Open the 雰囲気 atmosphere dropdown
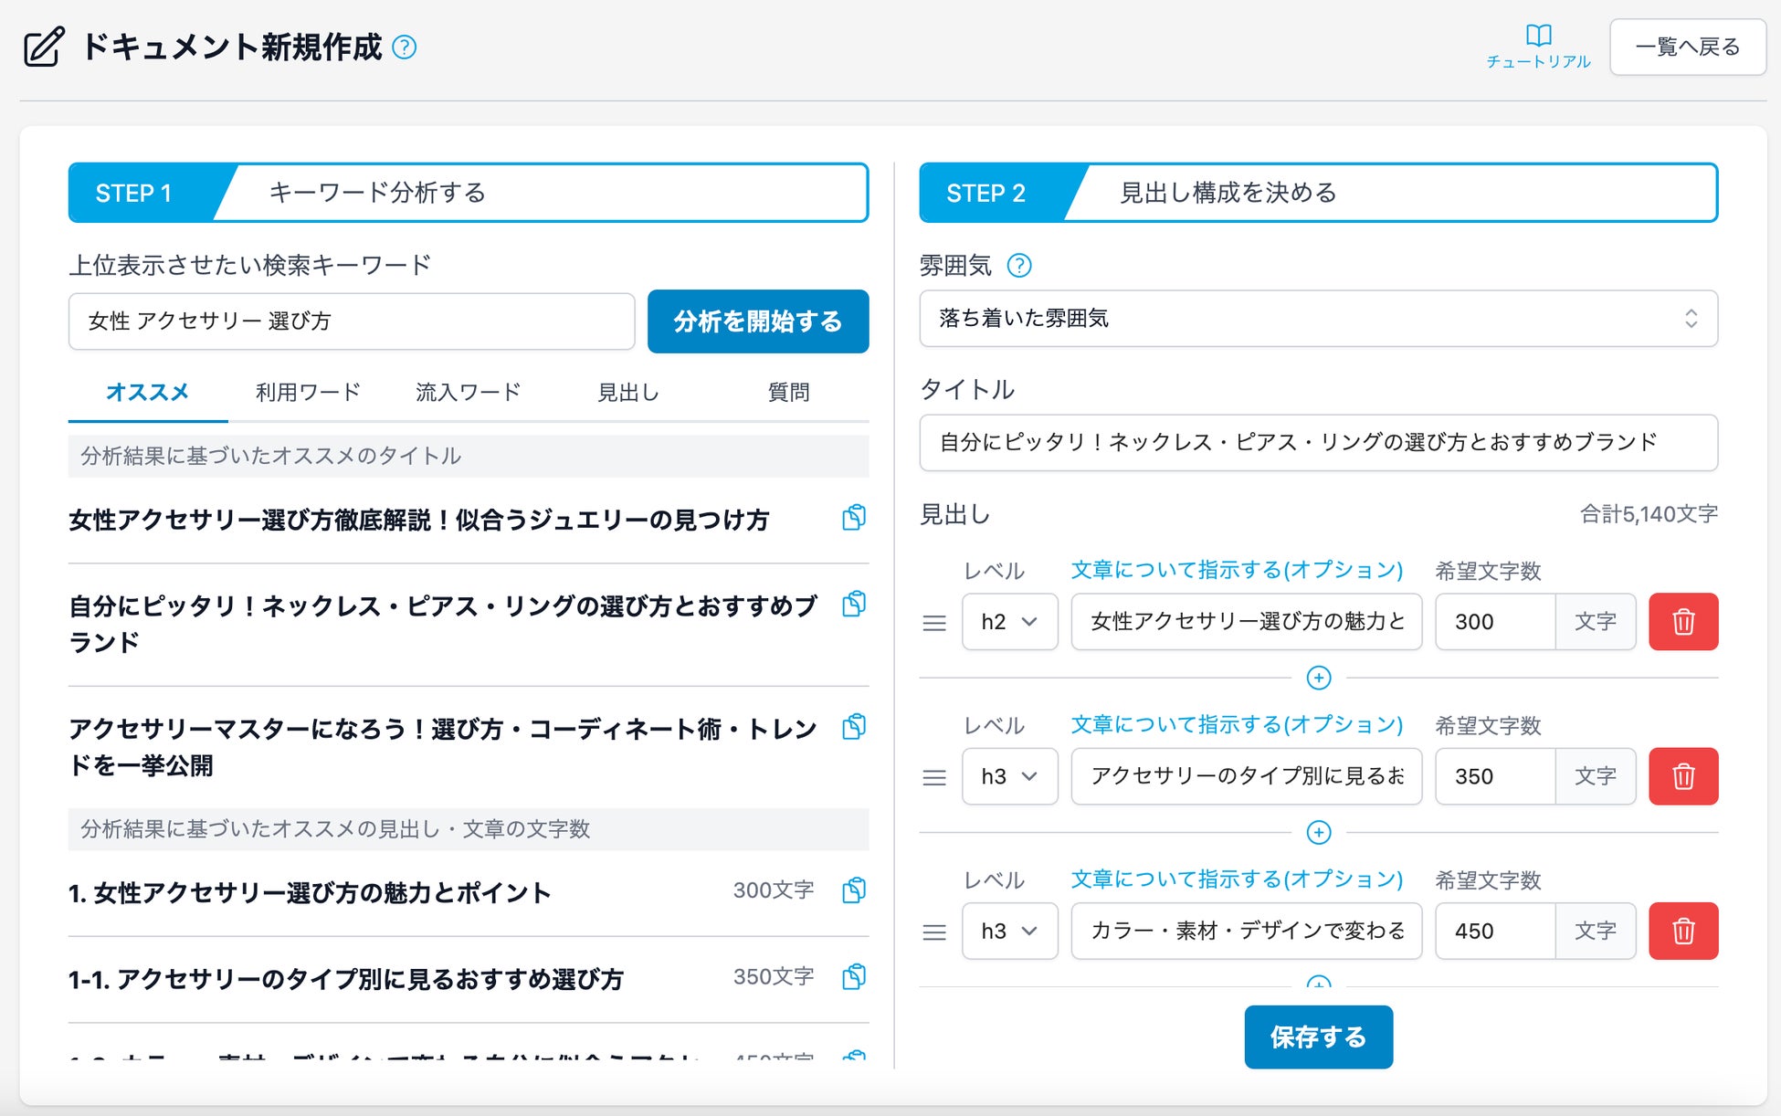Screen dimensions: 1781x1116 (1317, 319)
